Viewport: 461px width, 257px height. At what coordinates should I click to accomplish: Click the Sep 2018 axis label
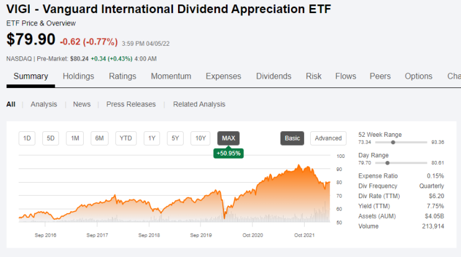click(149, 235)
